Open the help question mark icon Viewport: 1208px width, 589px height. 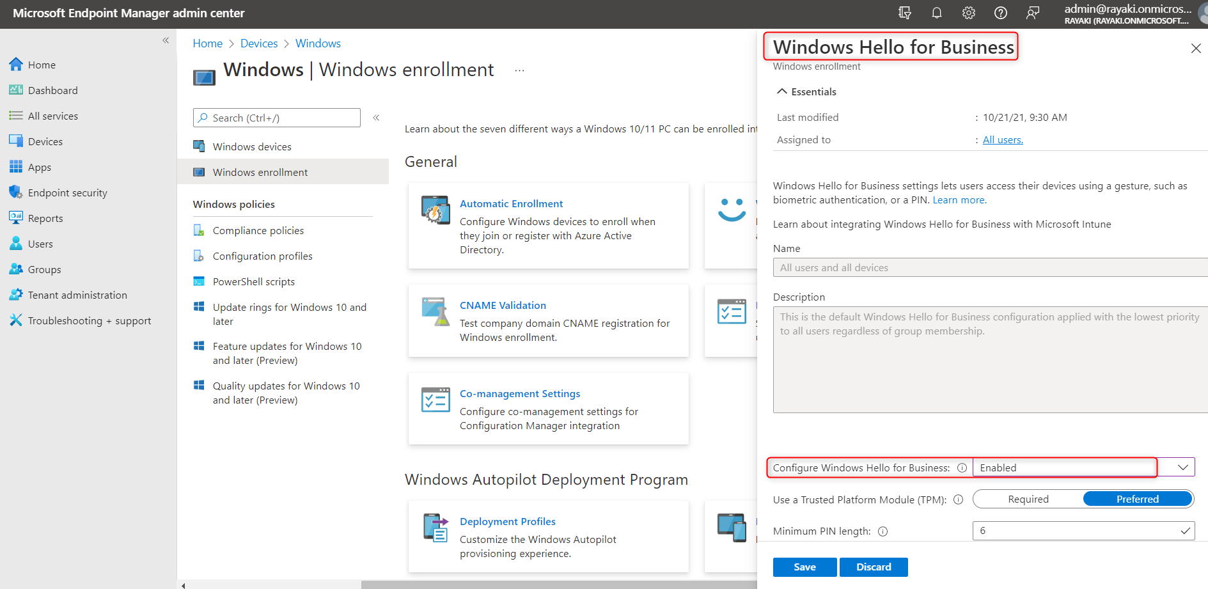(x=1001, y=13)
